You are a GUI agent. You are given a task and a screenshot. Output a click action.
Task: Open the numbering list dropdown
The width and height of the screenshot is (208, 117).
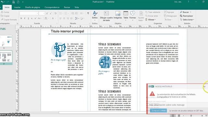tap(66, 13)
